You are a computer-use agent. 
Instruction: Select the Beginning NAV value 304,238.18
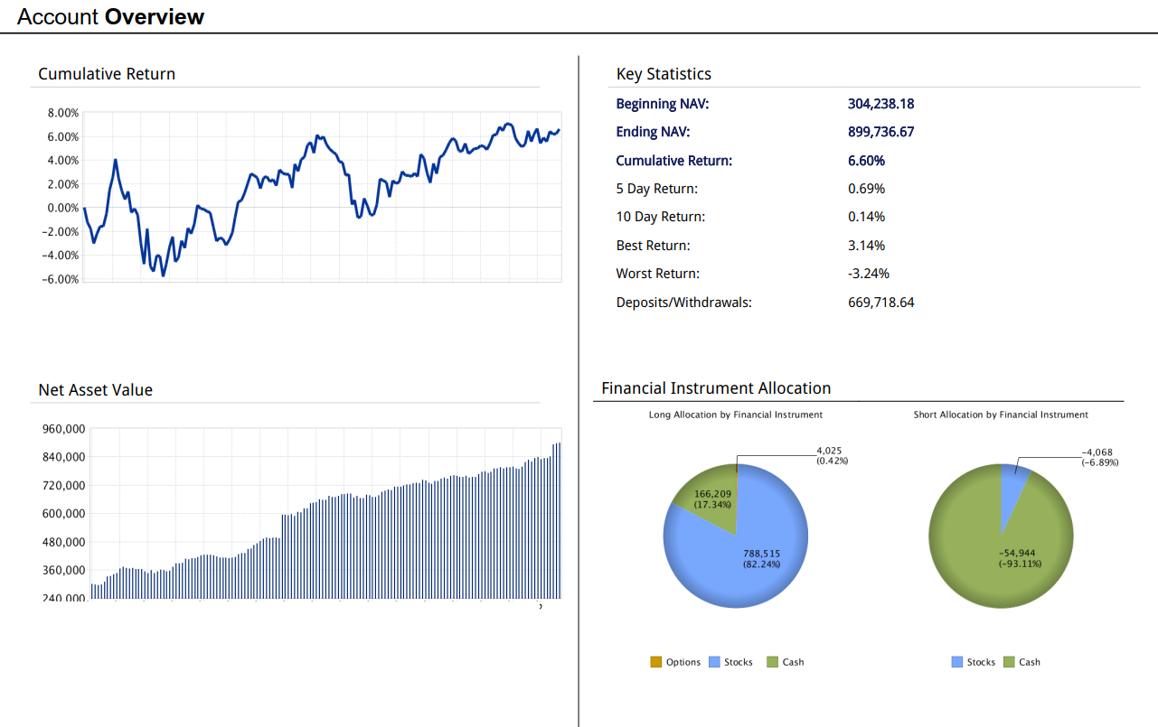pos(880,104)
